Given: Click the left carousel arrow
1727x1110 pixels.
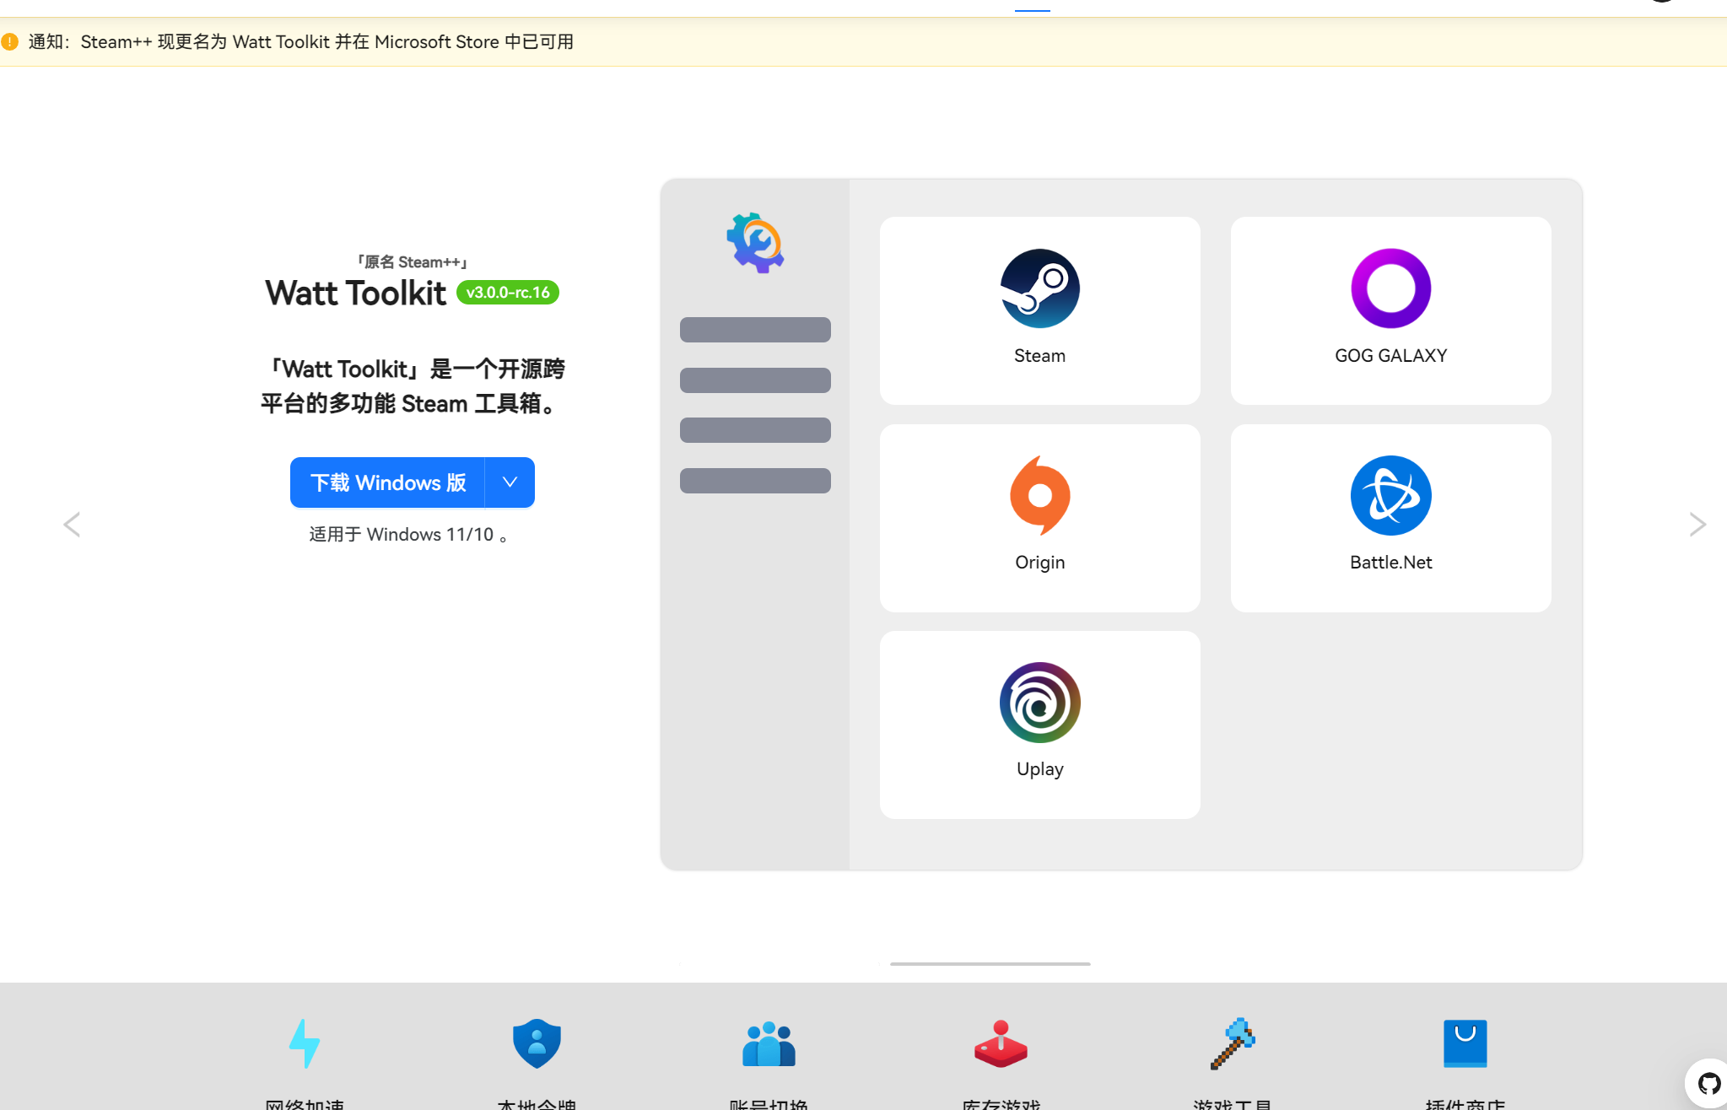Looking at the screenshot, I should click(72, 524).
